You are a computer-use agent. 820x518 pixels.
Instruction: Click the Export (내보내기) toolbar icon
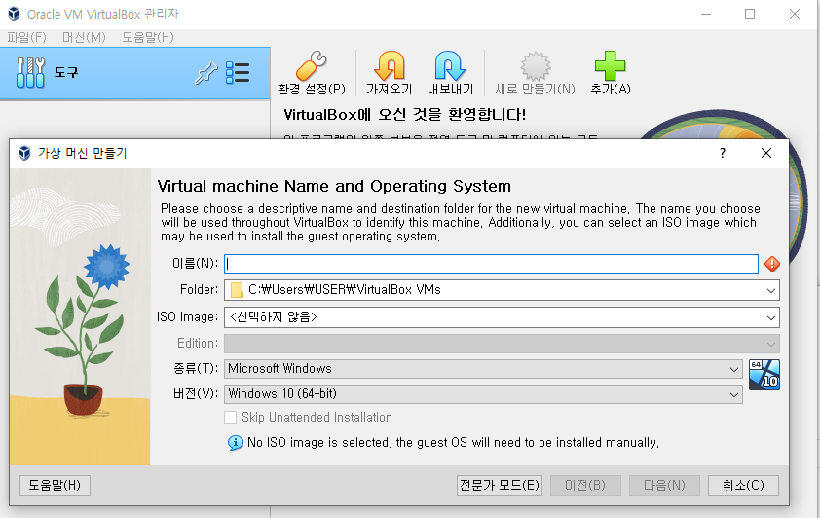(x=450, y=66)
